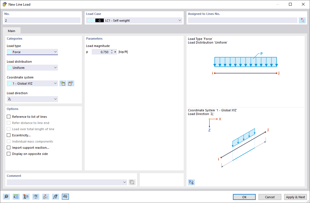
Task: Create a new coordinate system
Action: pyautogui.click(x=62, y=83)
